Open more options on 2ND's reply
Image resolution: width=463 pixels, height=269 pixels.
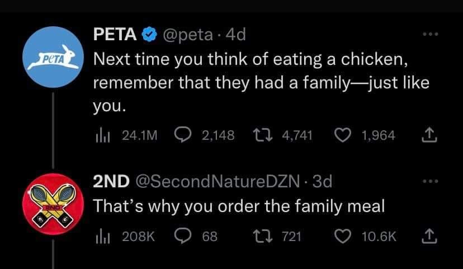(x=428, y=180)
